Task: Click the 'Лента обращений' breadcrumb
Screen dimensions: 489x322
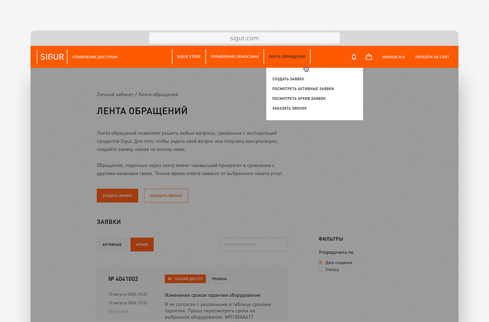Action: (158, 94)
